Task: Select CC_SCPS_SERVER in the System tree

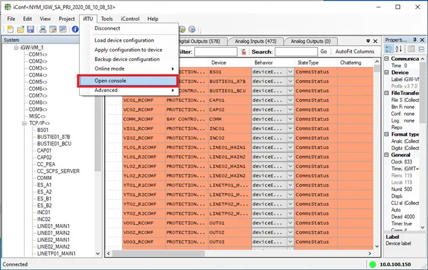Action: tap(58, 171)
